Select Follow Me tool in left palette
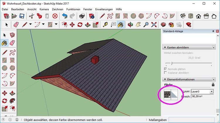 [12, 101]
